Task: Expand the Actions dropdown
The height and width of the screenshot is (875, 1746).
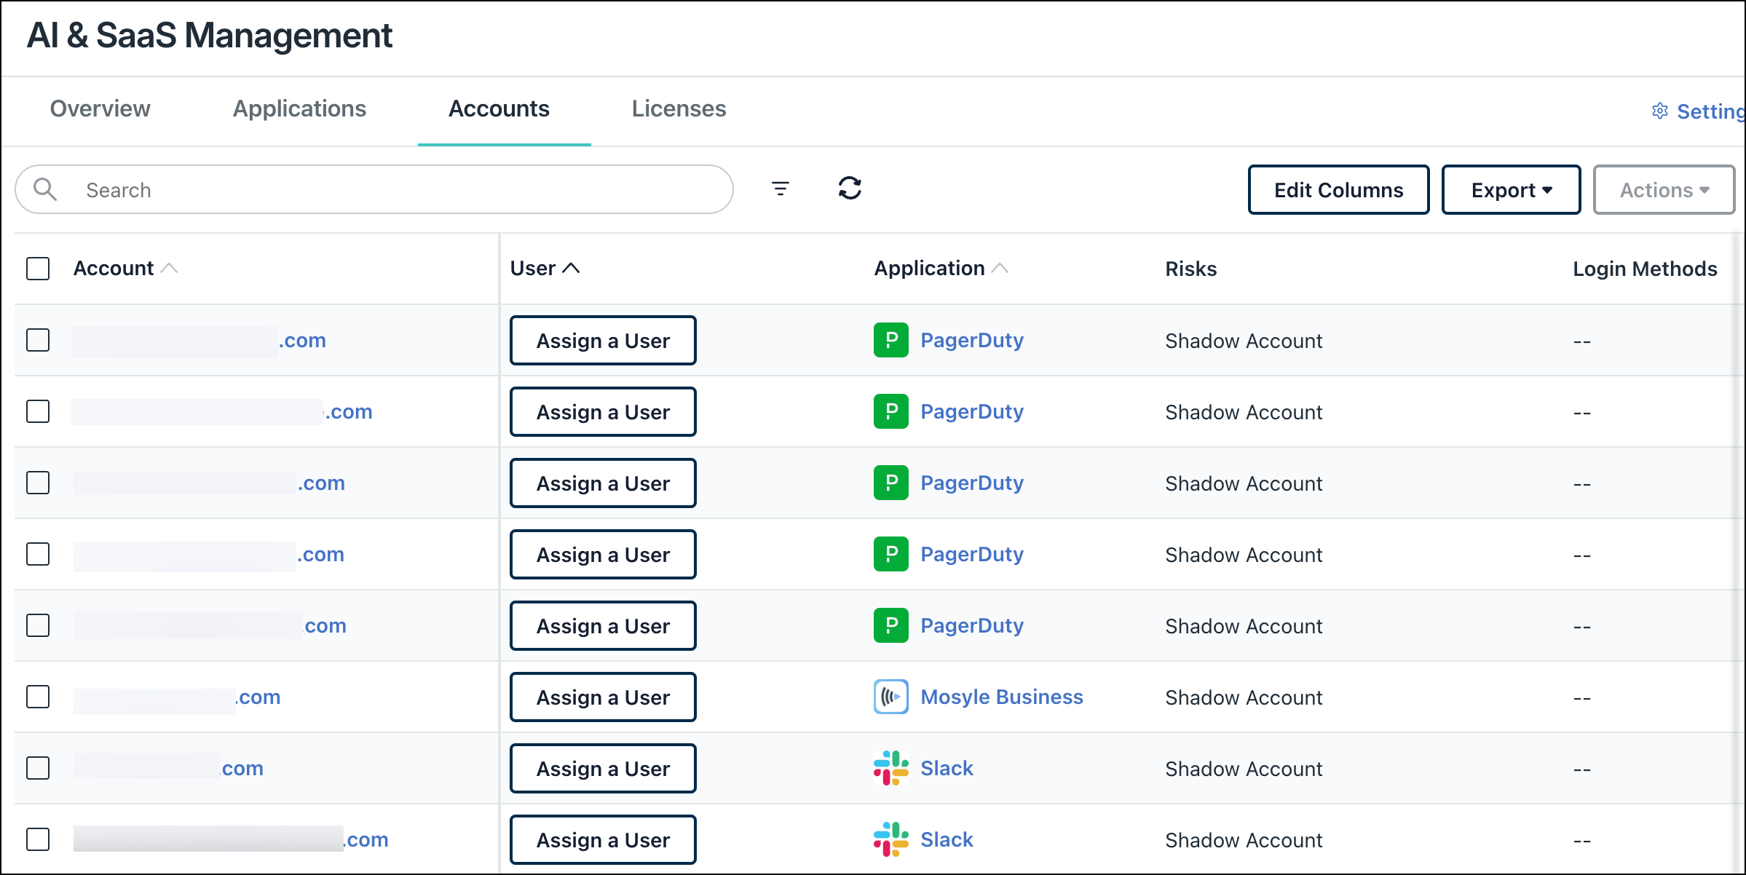Action: point(1664,189)
